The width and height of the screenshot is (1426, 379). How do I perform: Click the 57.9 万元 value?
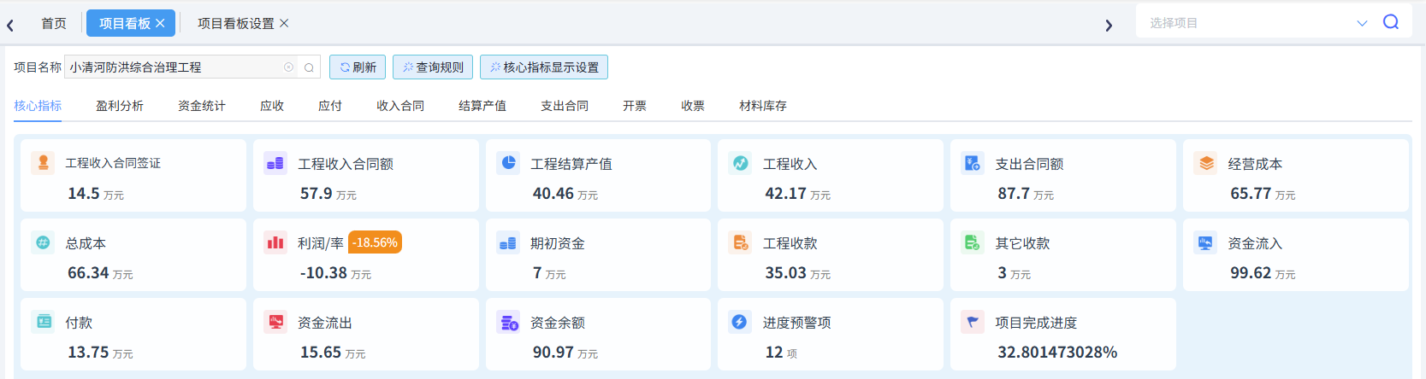click(x=328, y=194)
